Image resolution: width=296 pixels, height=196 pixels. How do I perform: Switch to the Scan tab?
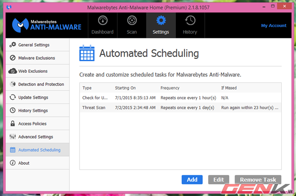[x=132, y=25]
